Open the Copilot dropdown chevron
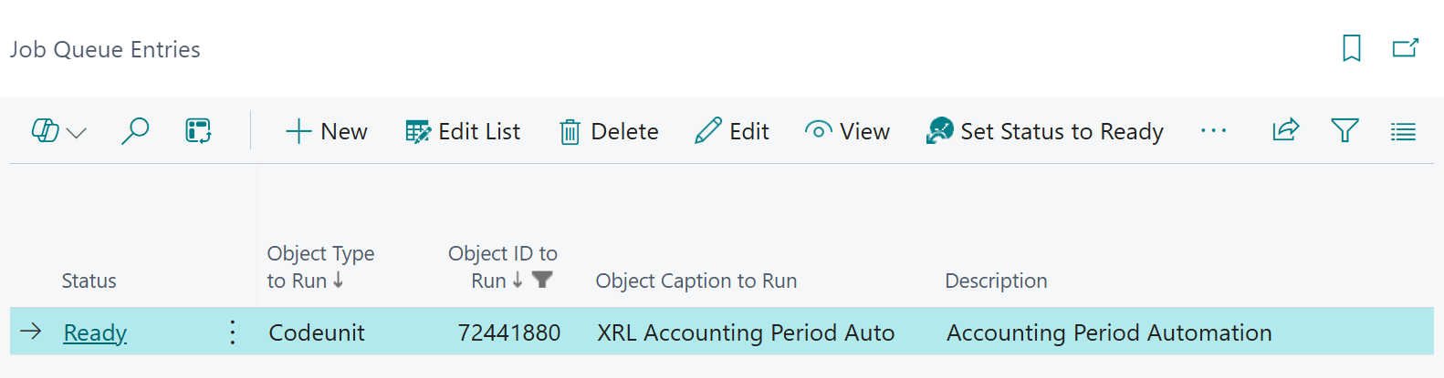The height and width of the screenshot is (378, 1444). [x=78, y=133]
